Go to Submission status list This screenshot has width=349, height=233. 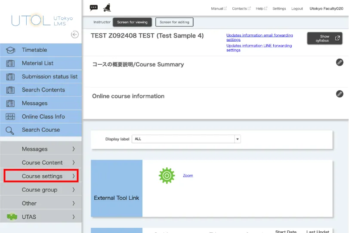coord(41,77)
